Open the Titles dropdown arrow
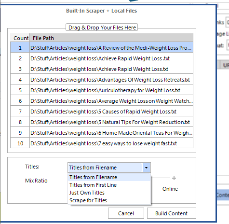 (146, 168)
